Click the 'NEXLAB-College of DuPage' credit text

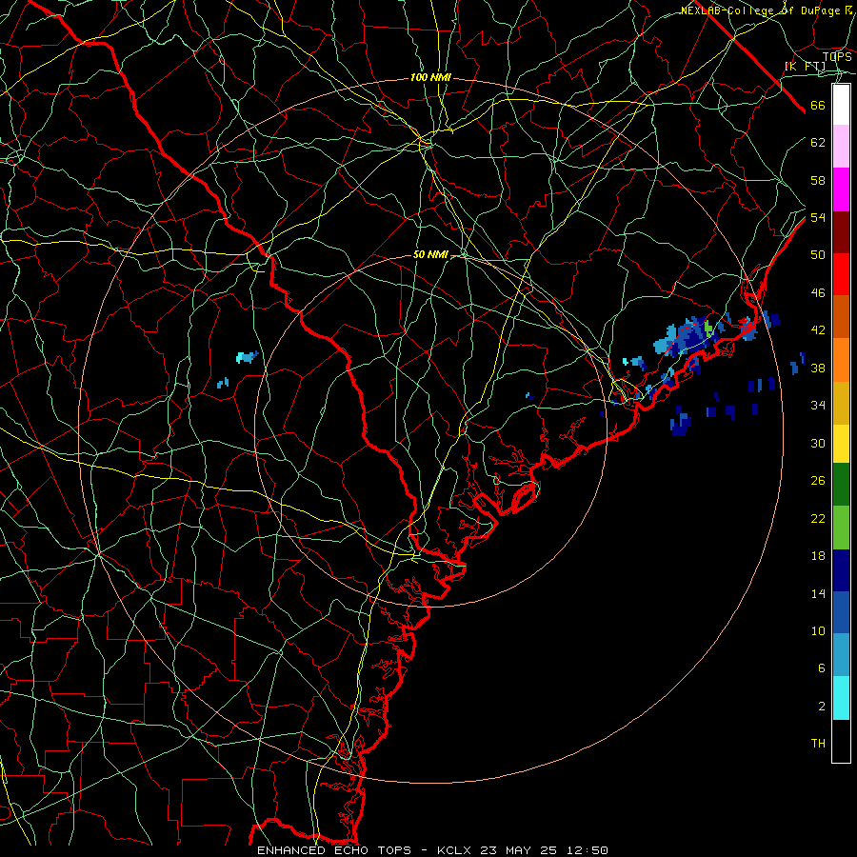[x=760, y=10]
